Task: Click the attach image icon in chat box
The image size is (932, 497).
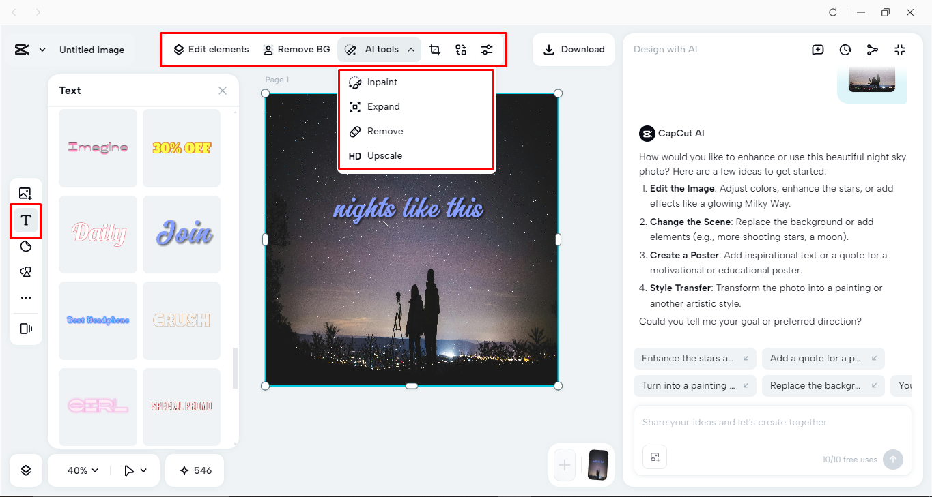Action: point(655,457)
